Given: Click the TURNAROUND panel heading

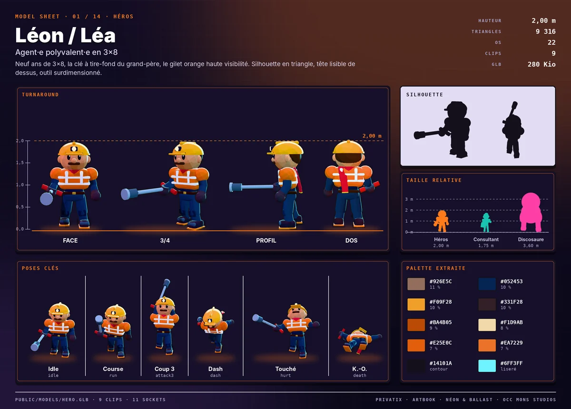Looking at the screenshot, I should pos(40,95).
